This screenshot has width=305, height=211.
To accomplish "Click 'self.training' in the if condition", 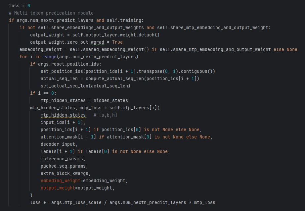I will pyautogui.click(x=124, y=21).
